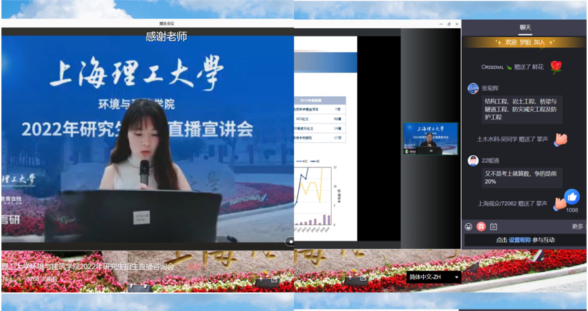Click the ORIGINAL 赠送了 鲜花 notice
Screen dimensions: 588x311
[512, 67]
